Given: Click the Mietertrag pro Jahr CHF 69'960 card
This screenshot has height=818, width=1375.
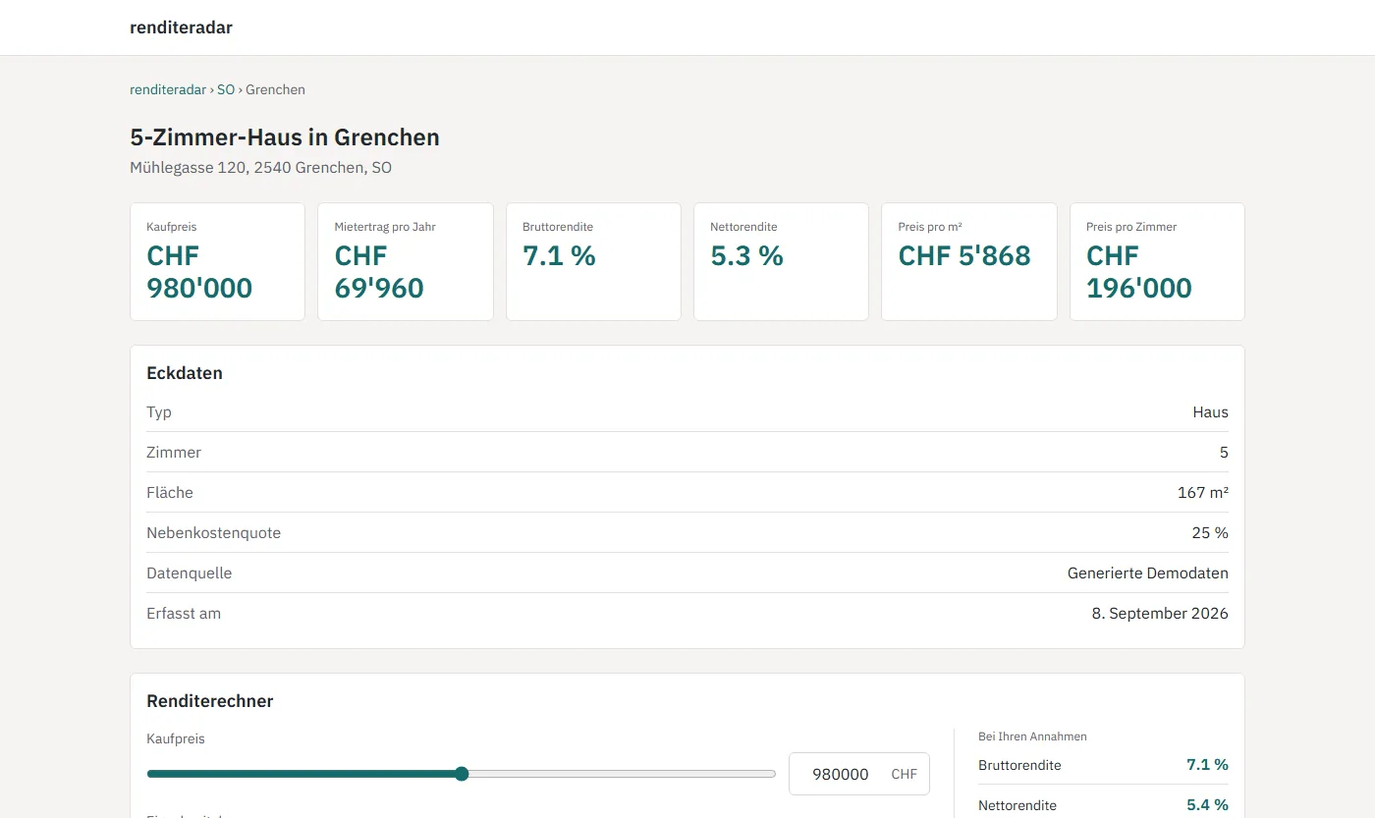Looking at the screenshot, I should point(406,261).
